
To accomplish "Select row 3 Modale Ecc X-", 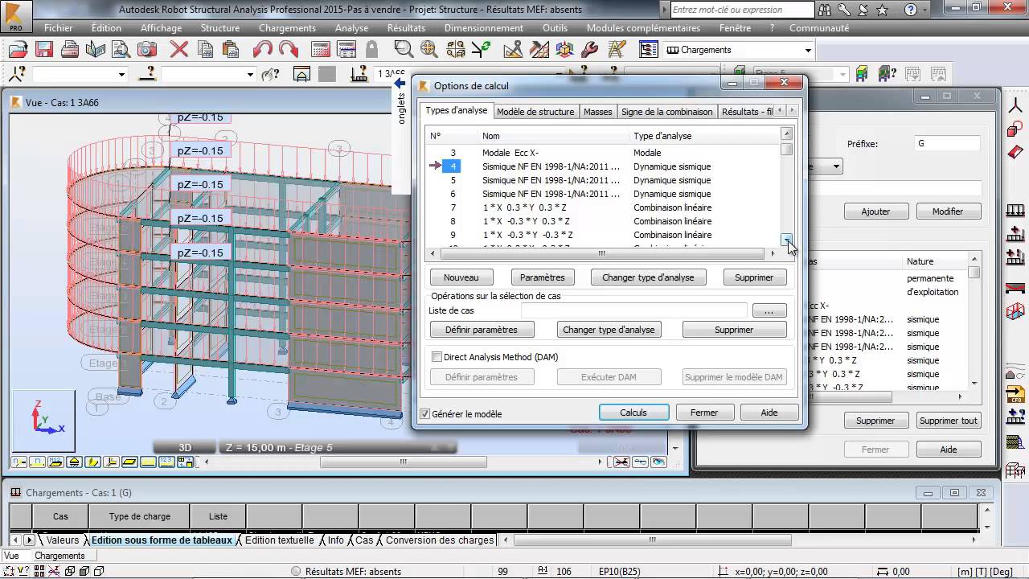I will [604, 153].
